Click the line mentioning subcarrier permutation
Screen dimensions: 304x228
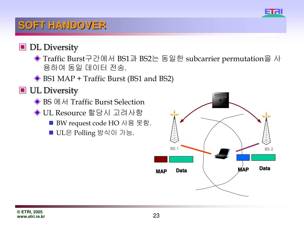click(162, 58)
